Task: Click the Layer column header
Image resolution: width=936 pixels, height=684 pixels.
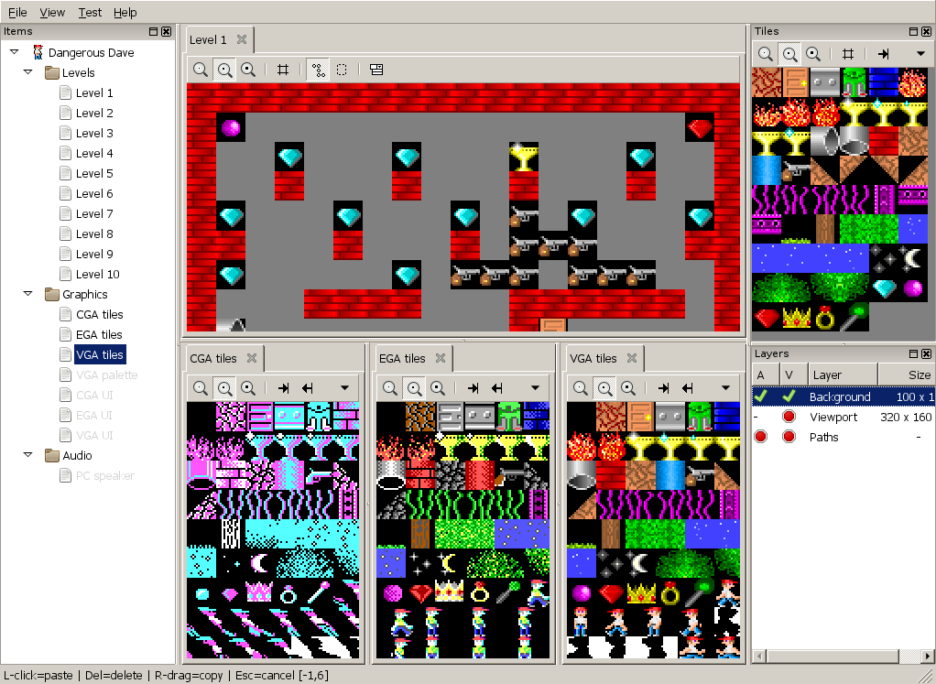Action: [843, 375]
